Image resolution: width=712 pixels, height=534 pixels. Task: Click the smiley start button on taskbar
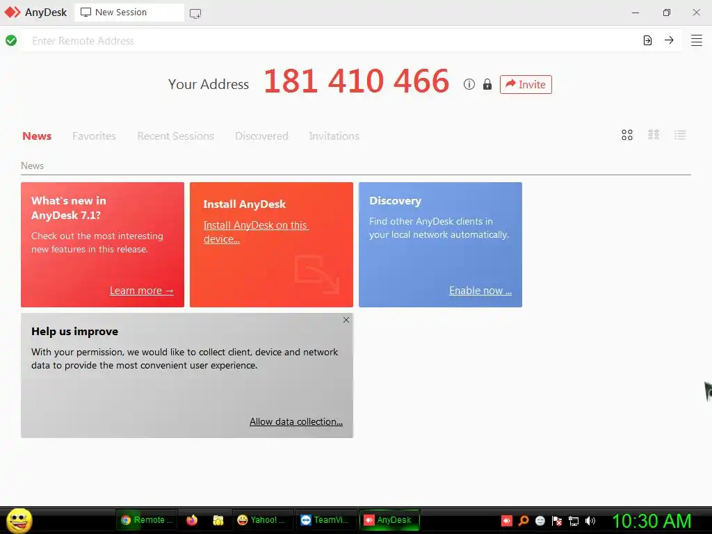[x=19, y=520]
